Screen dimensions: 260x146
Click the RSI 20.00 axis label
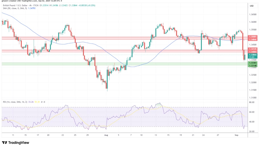(x=252, y=131)
